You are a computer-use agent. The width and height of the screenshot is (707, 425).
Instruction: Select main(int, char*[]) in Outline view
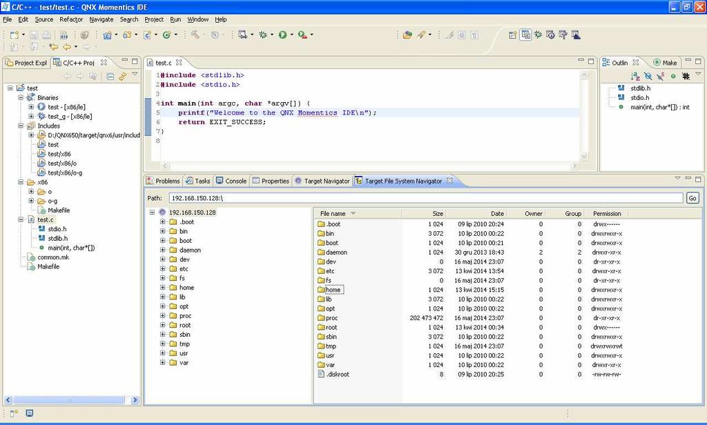pos(659,107)
